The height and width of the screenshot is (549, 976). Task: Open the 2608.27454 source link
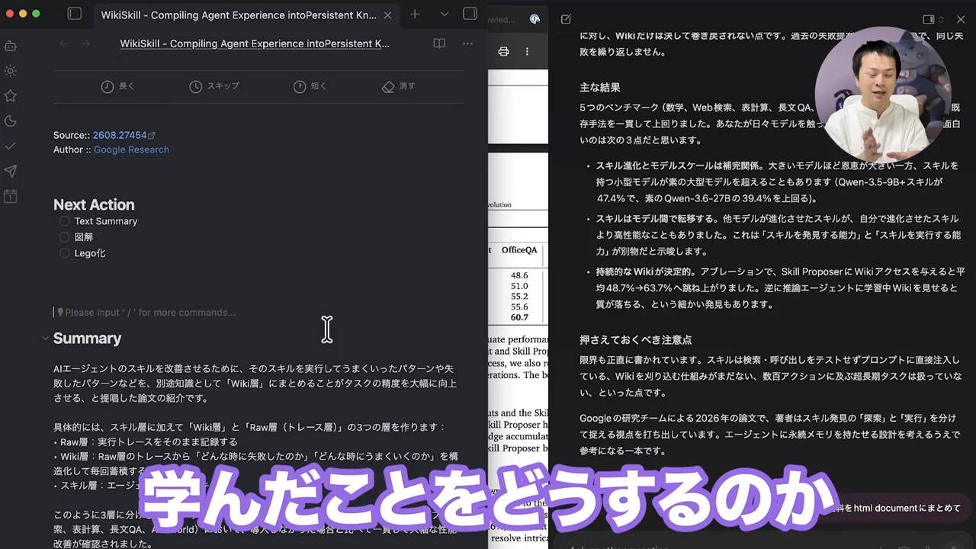[123, 135]
